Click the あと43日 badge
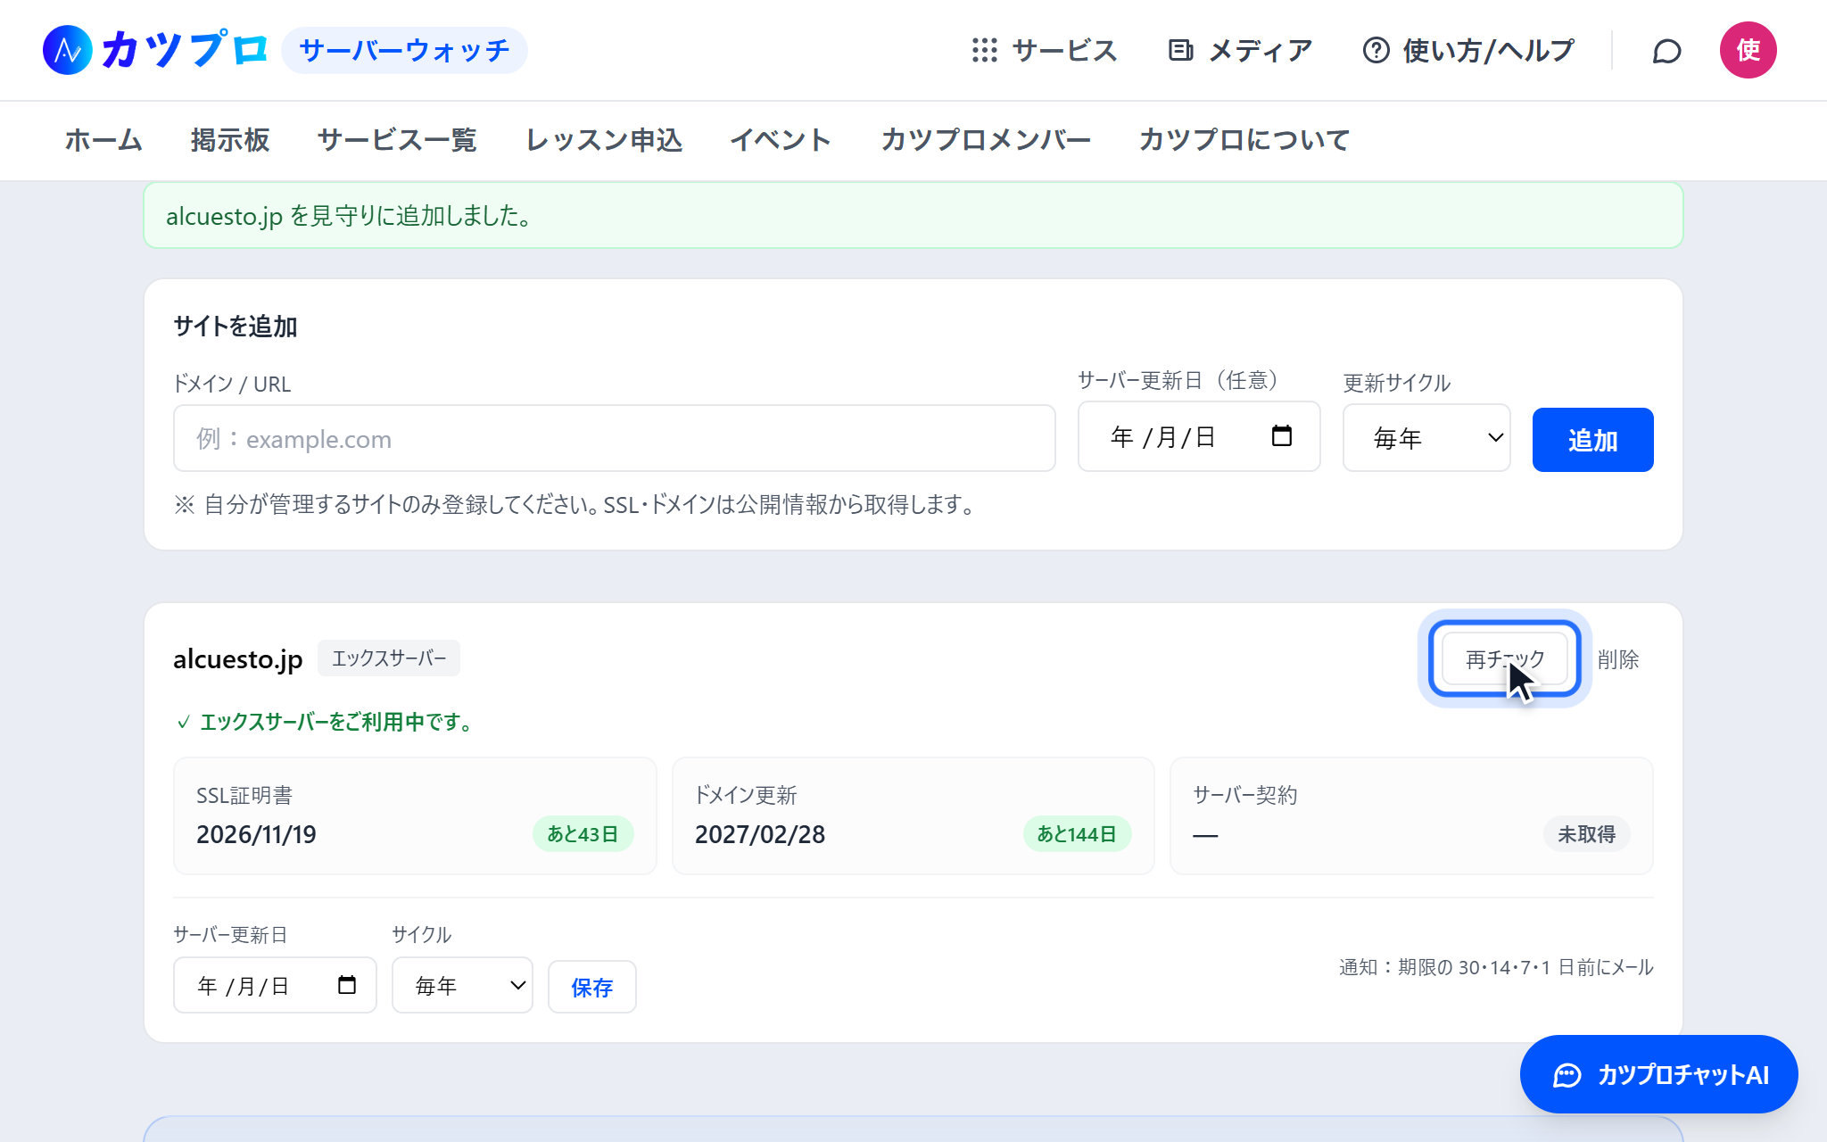This screenshot has height=1142, width=1827. click(583, 834)
